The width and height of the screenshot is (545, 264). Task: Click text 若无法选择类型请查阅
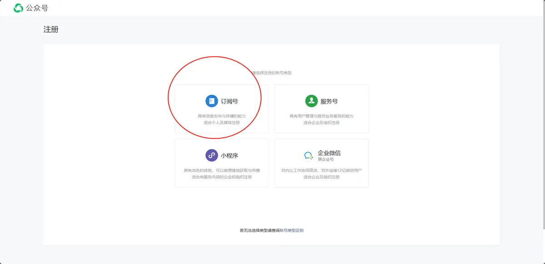coord(260,230)
